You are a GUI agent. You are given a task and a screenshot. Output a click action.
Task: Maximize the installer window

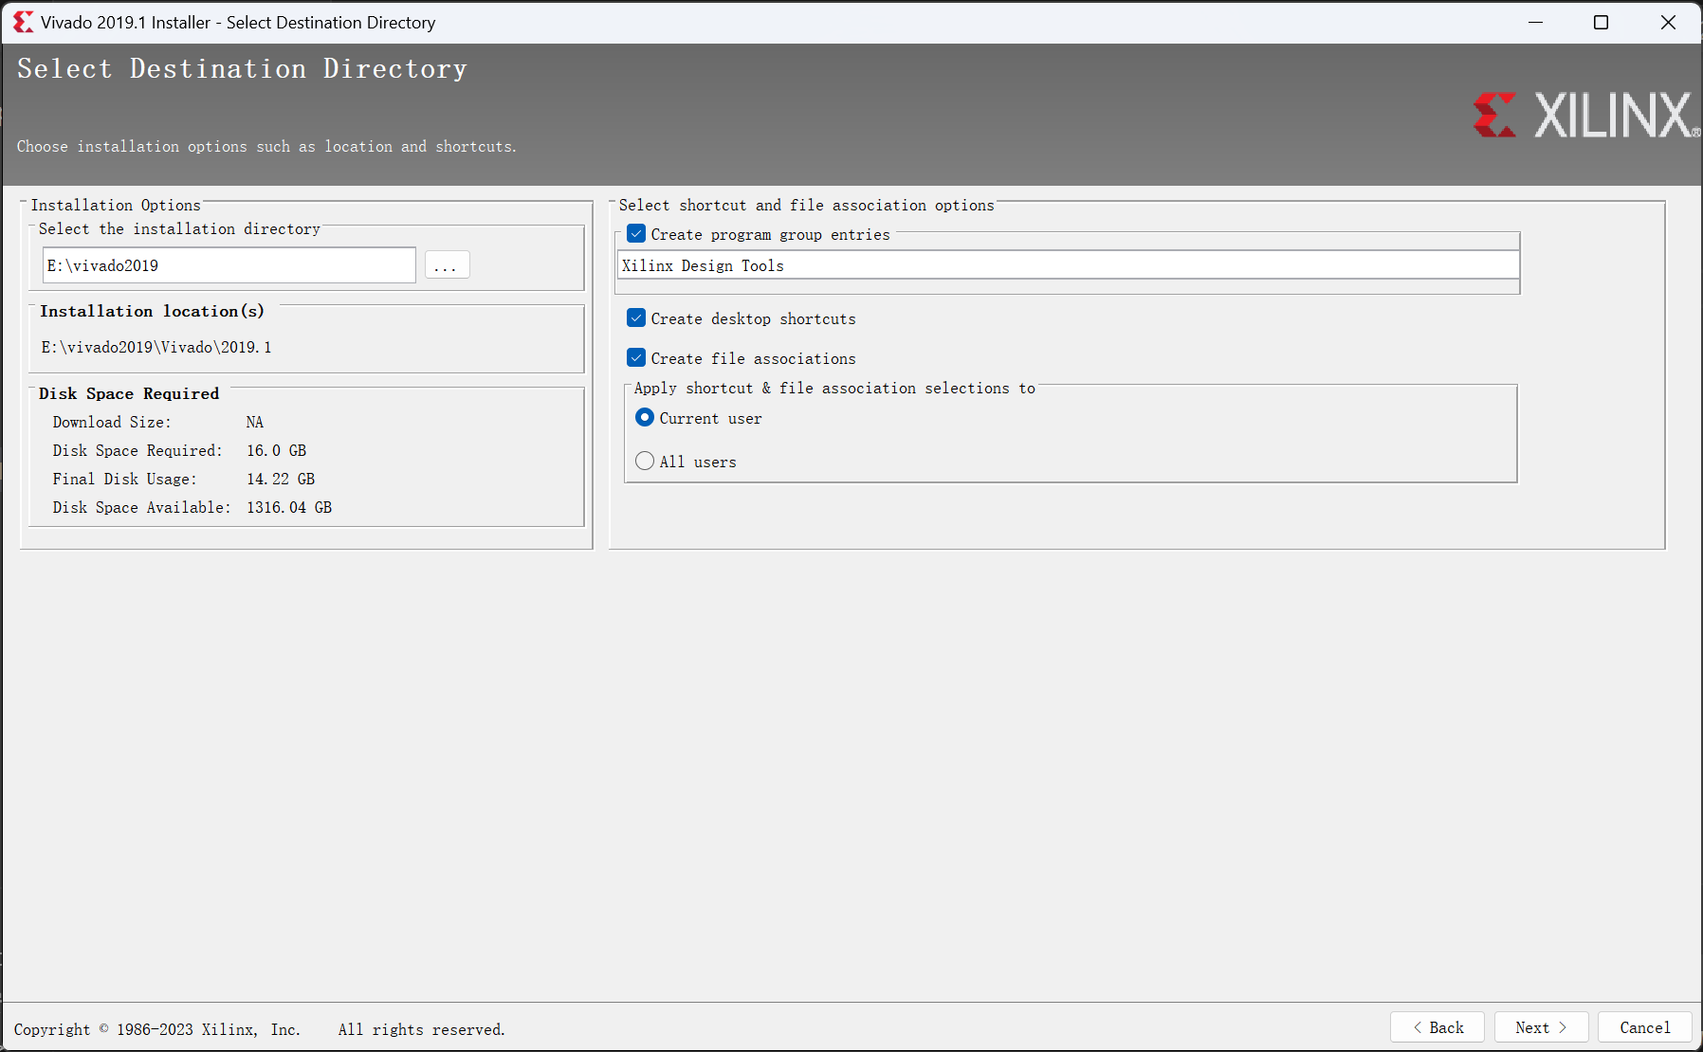[1601, 22]
